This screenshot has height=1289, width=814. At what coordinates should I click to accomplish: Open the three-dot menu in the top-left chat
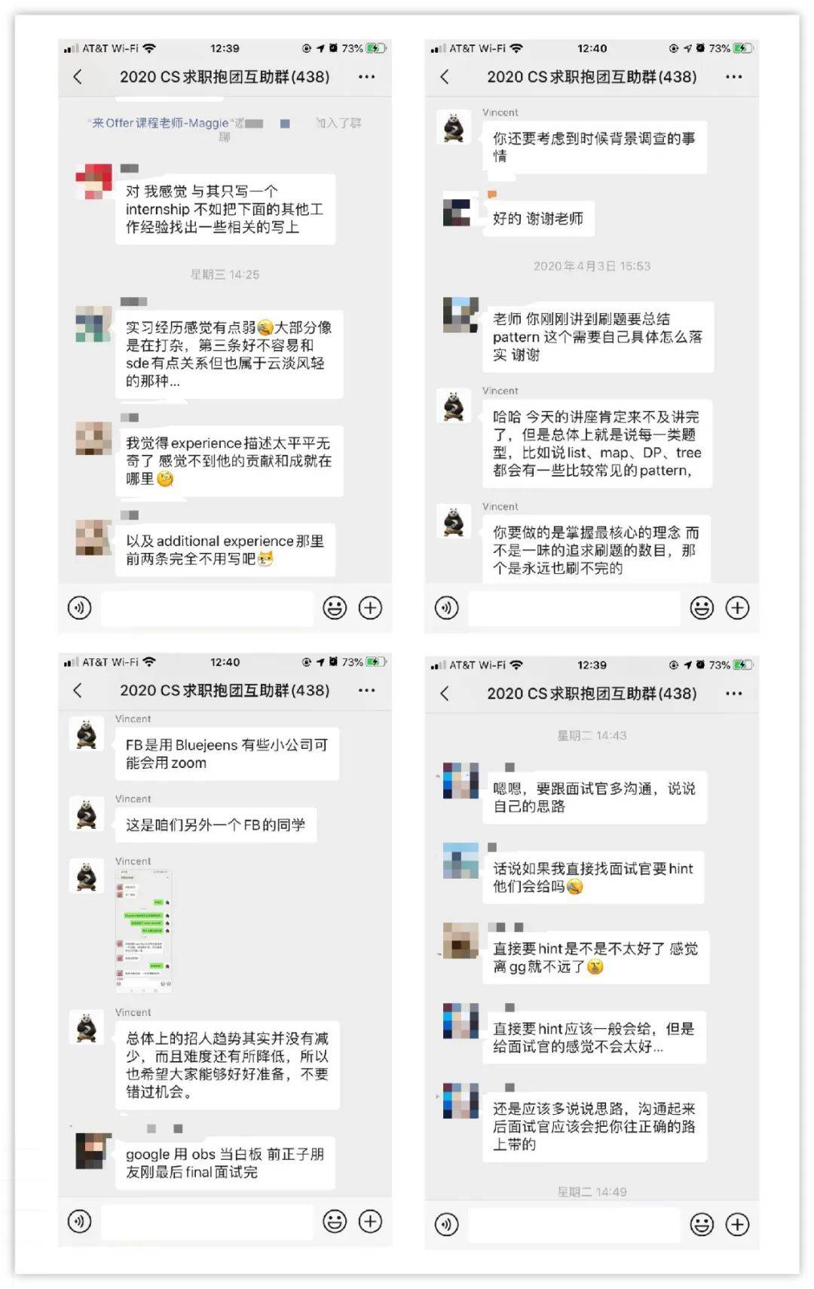click(x=366, y=77)
